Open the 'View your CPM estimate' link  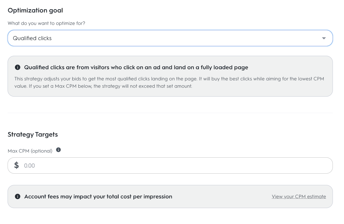[299, 197]
